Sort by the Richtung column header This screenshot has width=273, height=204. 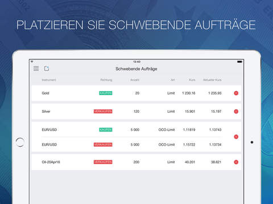[x=106, y=80]
